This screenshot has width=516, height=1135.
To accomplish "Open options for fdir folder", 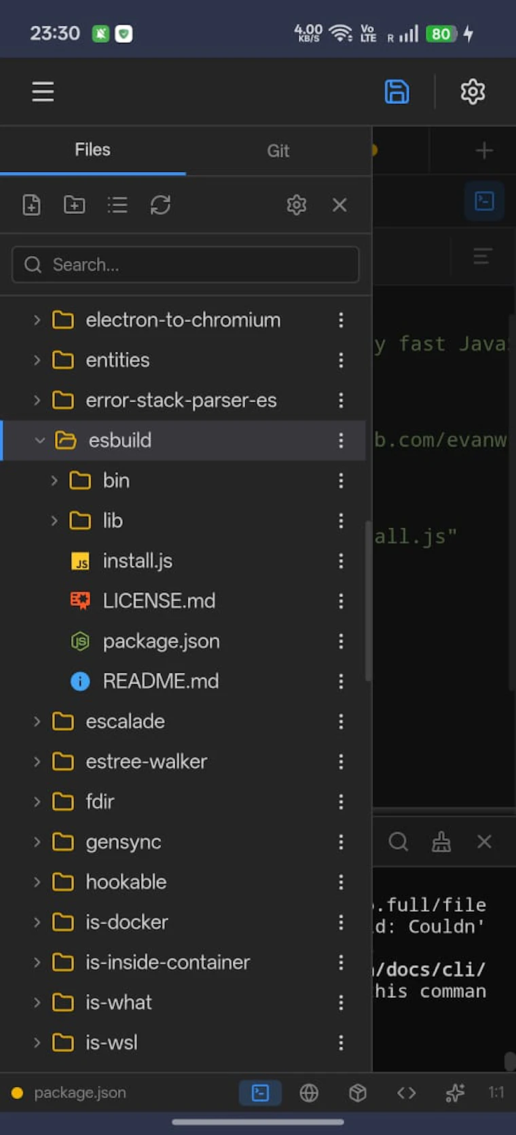I will click(x=341, y=801).
